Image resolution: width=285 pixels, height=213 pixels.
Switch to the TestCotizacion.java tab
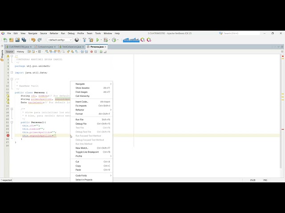point(72,47)
